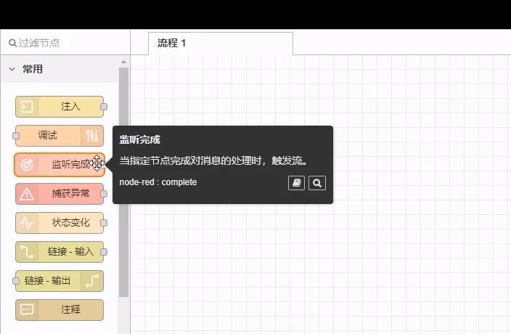The height and width of the screenshot is (334, 511).
Task: Select the 调试 debug node in palette
Action: click(60, 136)
